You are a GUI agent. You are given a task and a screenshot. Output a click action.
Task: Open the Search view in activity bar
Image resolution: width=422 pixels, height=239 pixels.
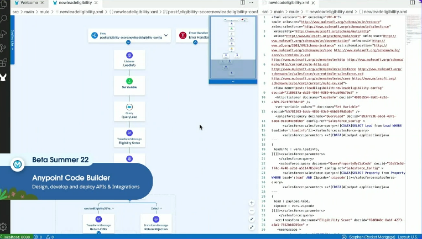tap(3, 19)
